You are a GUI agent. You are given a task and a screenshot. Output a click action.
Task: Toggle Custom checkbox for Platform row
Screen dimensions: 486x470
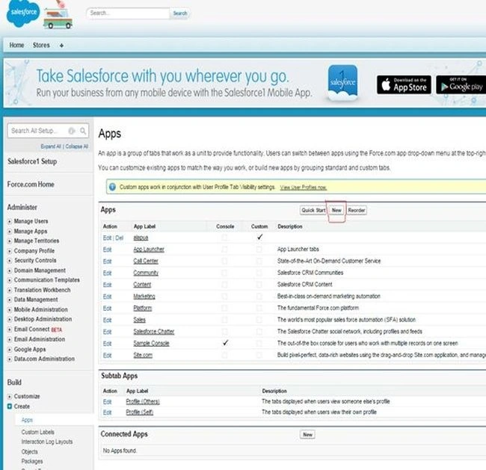pyautogui.click(x=259, y=308)
